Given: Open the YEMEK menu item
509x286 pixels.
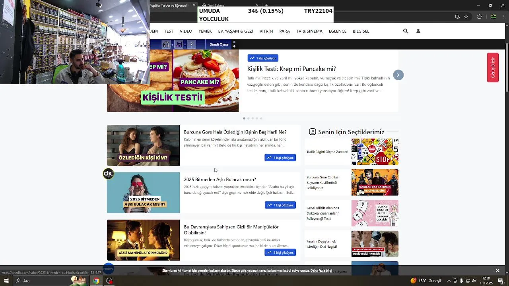Looking at the screenshot, I should tap(205, 31).
